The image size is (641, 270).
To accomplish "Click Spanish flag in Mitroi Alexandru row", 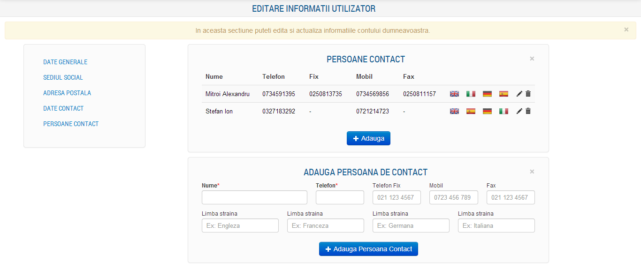I will tap(504, 94).
